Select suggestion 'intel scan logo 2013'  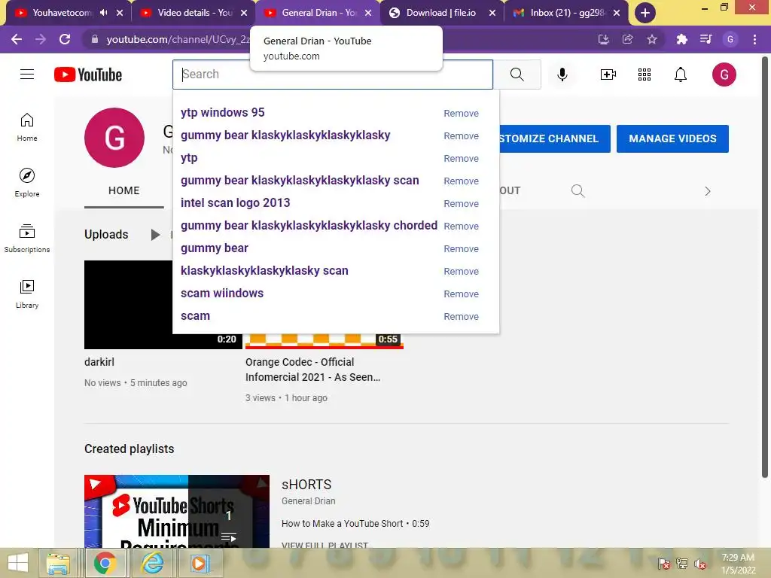235,203
